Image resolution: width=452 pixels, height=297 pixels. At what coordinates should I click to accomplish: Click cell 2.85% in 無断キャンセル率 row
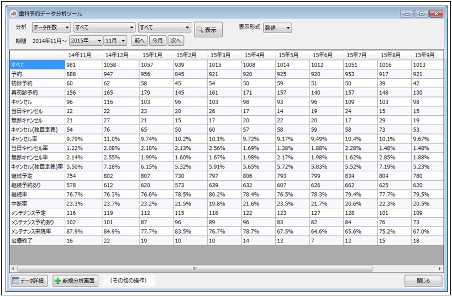pyautogui.click(x=395, y=158)
